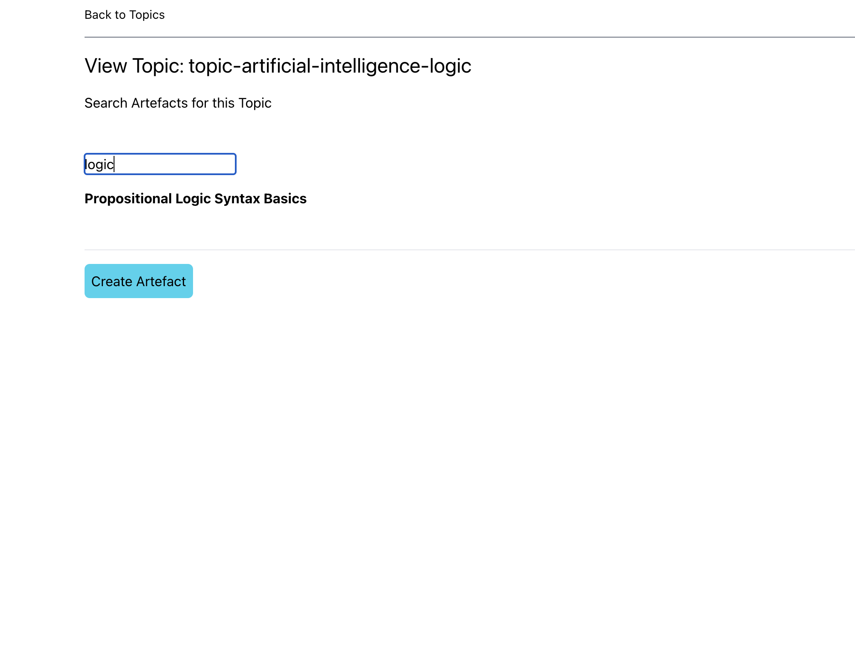Click the View Topic page heading
855x656 pixels.
click(278, 66)
